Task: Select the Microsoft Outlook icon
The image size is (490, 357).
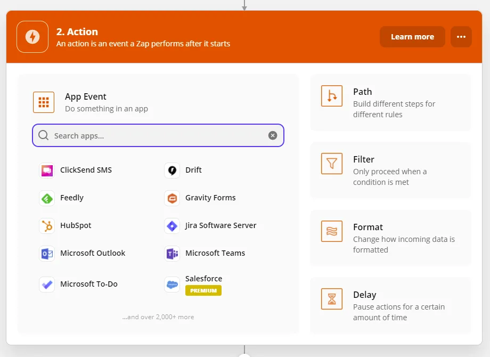Action: [x=47, y=254]
